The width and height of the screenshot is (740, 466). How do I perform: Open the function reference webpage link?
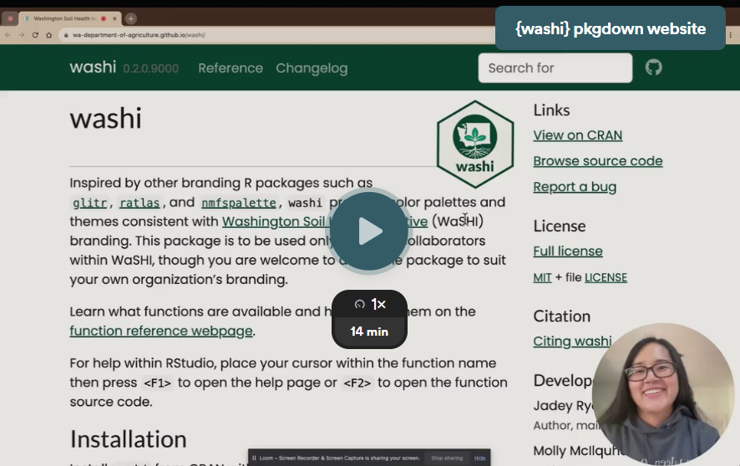click(161, 331)
